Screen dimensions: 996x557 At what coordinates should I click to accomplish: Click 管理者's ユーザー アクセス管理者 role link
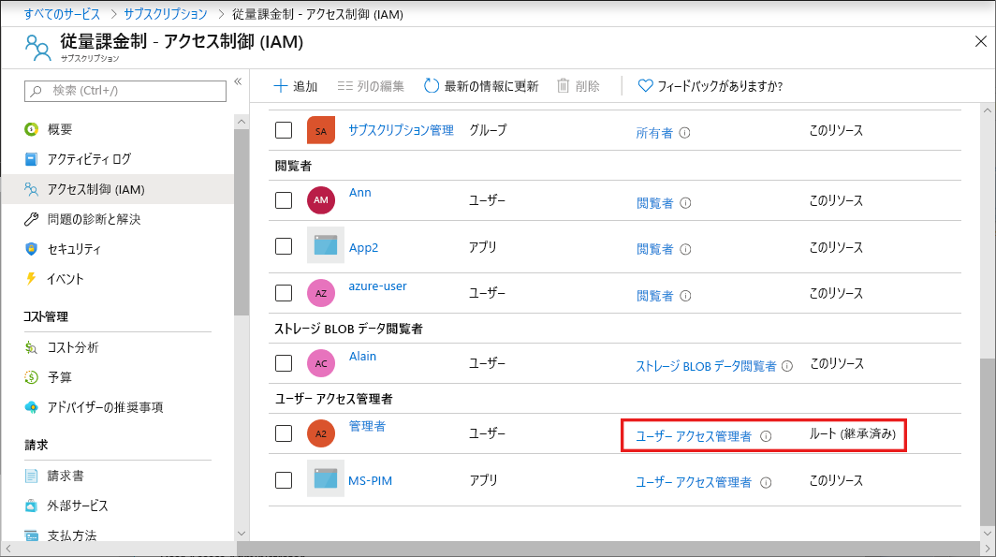pos(694,436)
